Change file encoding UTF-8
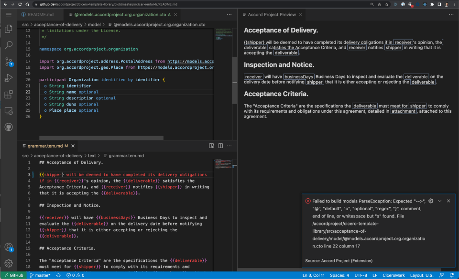459x279 pixels. 361,275
